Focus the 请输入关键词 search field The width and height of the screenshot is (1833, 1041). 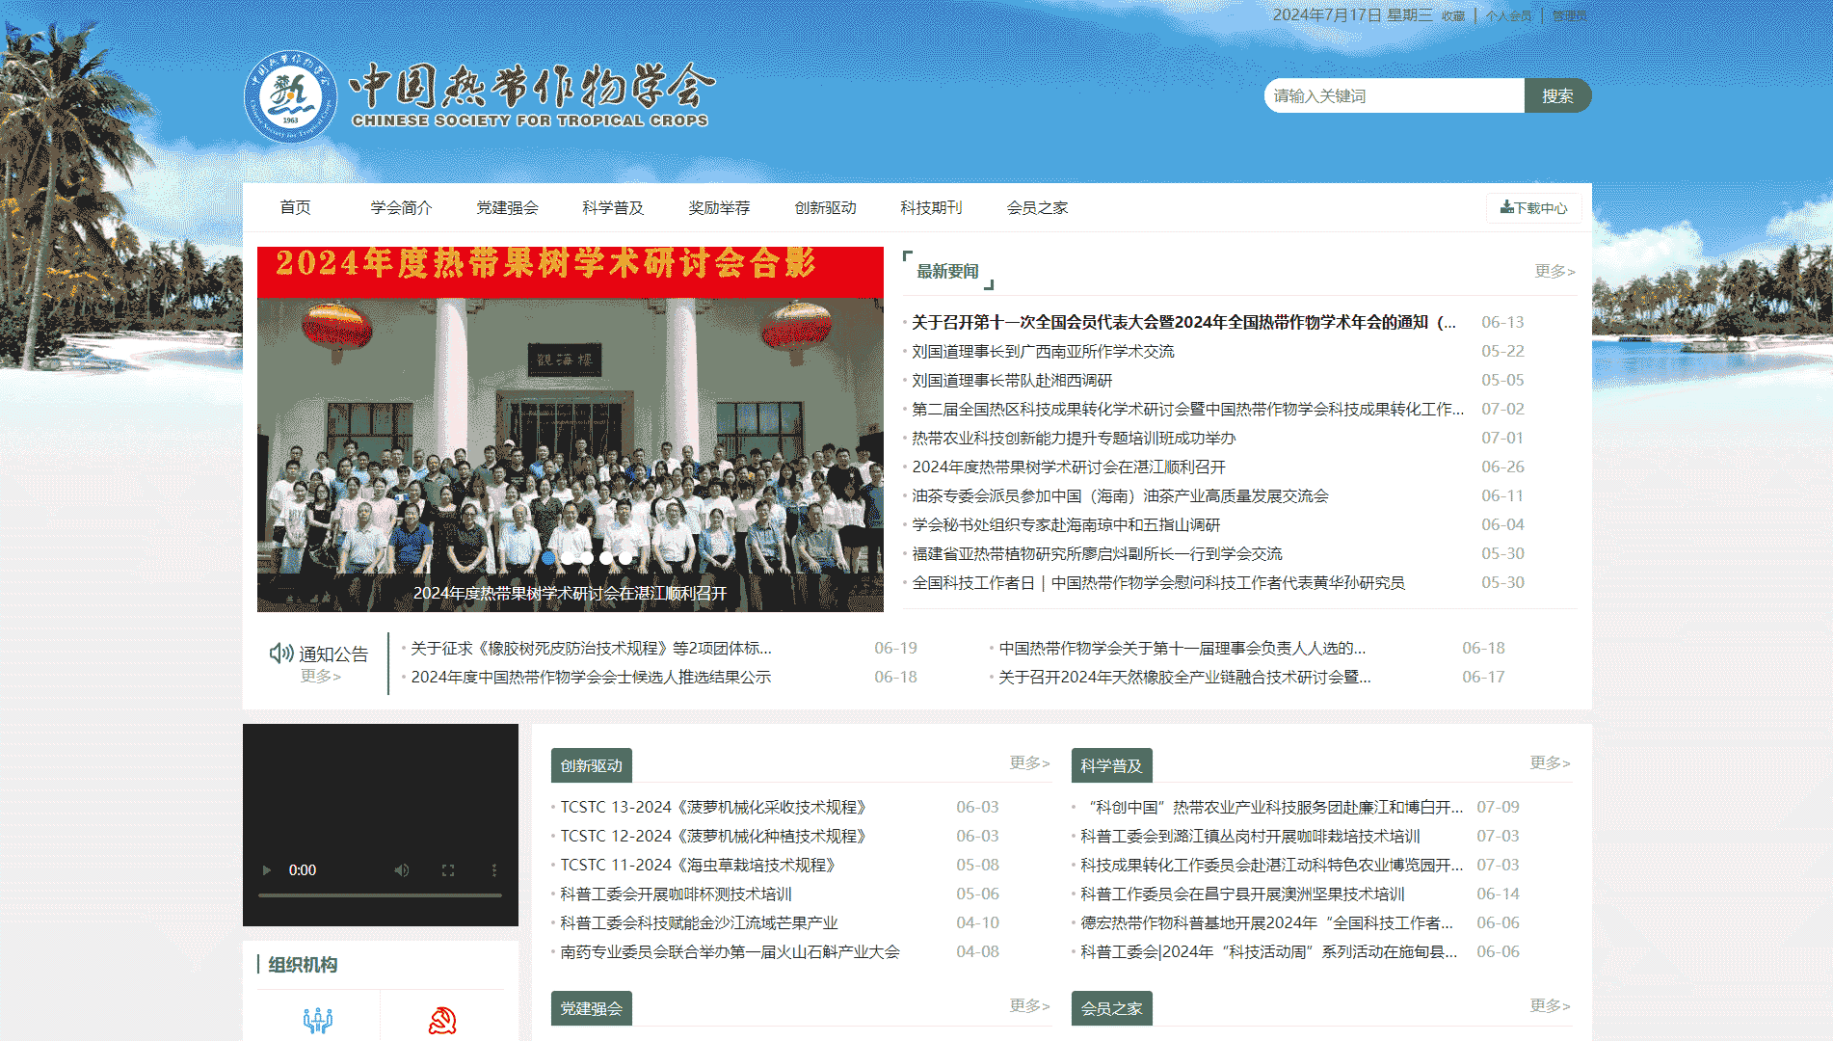[1395, 95]
